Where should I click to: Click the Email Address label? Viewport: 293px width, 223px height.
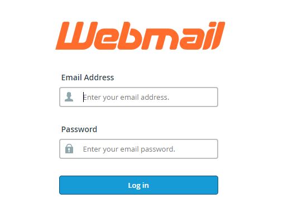coord(88,77)
